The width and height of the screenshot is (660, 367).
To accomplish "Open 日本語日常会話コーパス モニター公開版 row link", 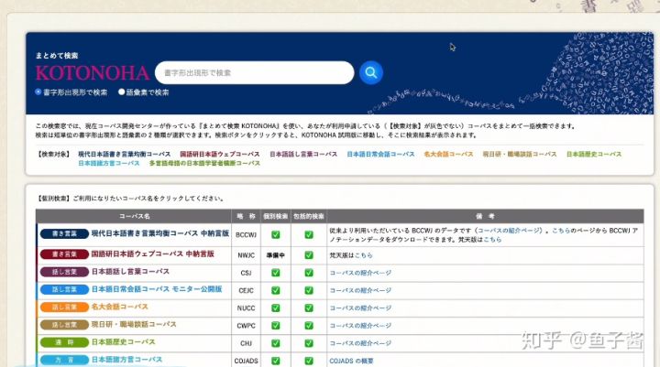I will [x=157, y=289].
